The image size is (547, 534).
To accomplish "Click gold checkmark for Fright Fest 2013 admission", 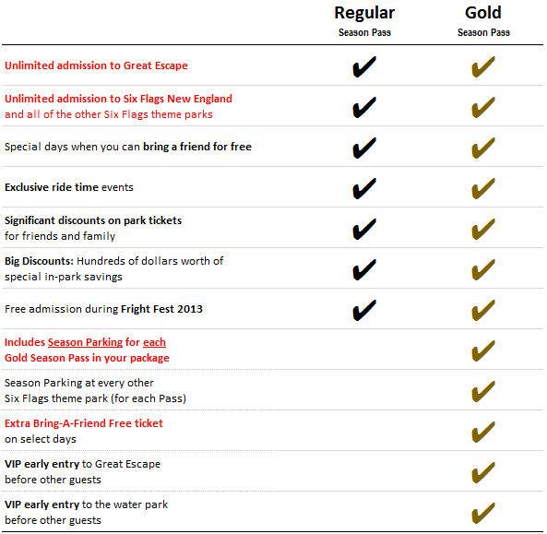I will click(483, 310).
